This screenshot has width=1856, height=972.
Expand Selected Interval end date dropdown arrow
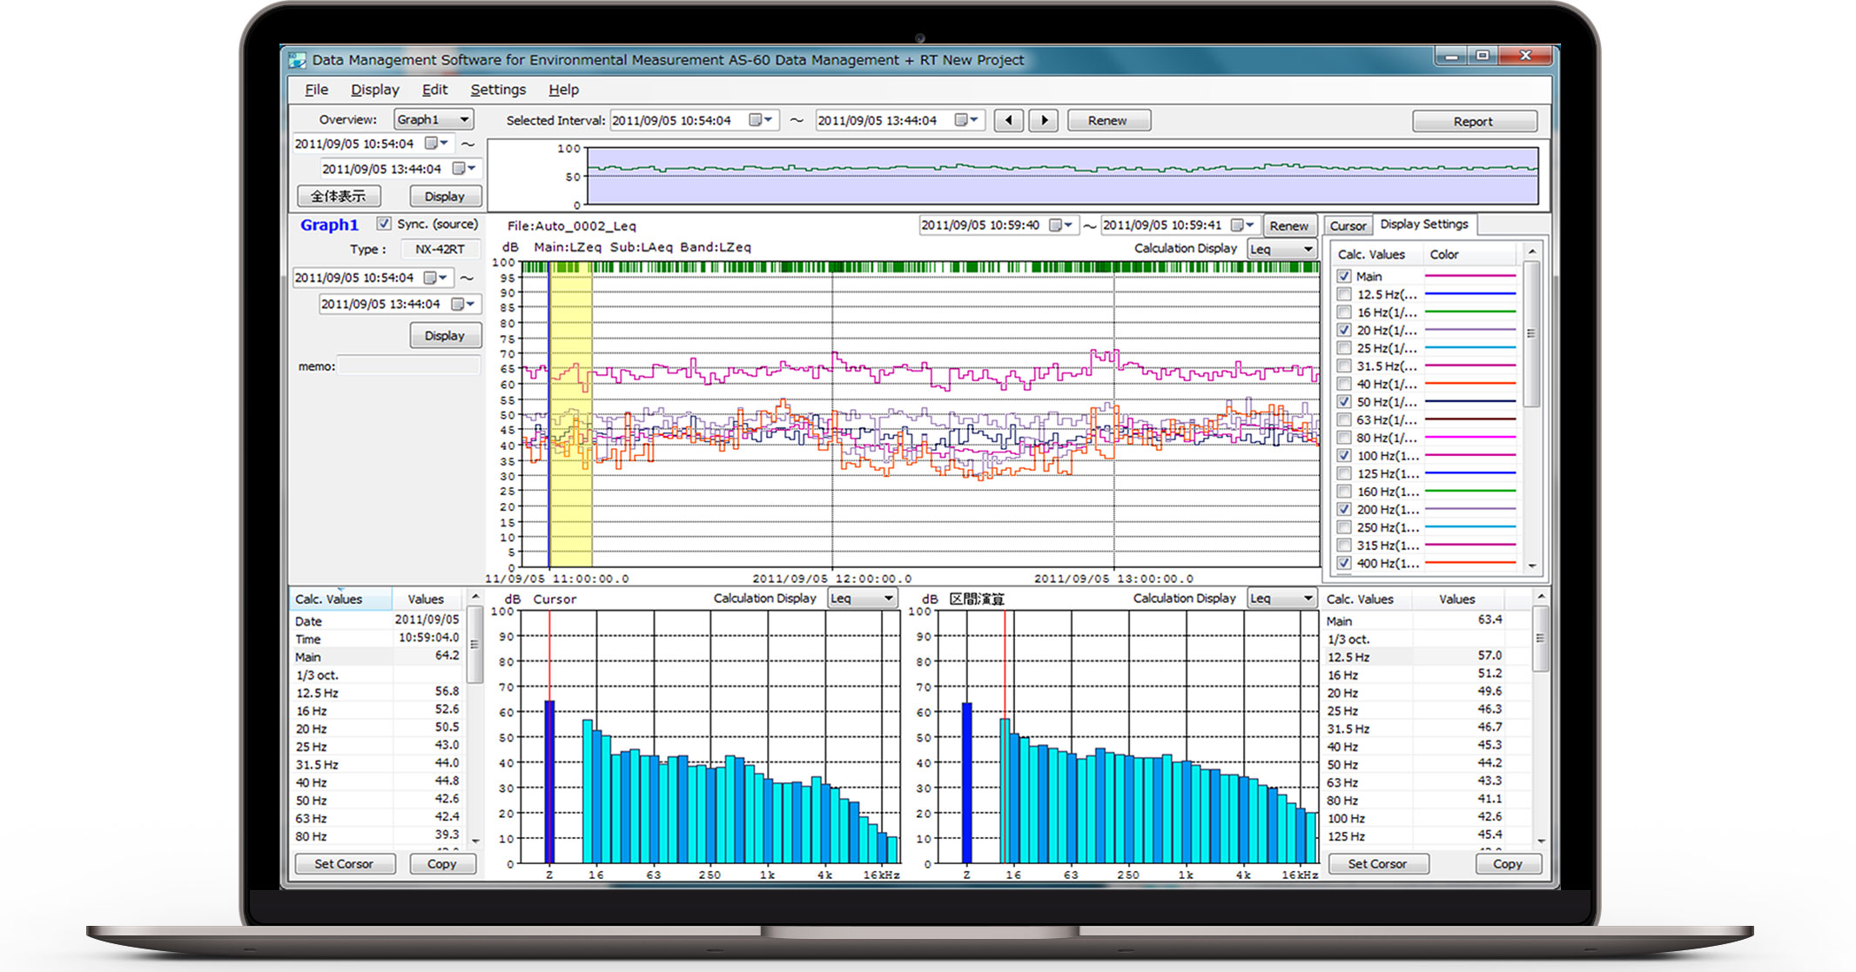tap(974, 120)
